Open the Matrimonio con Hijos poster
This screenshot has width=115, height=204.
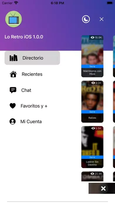click(x=92, y=56)
